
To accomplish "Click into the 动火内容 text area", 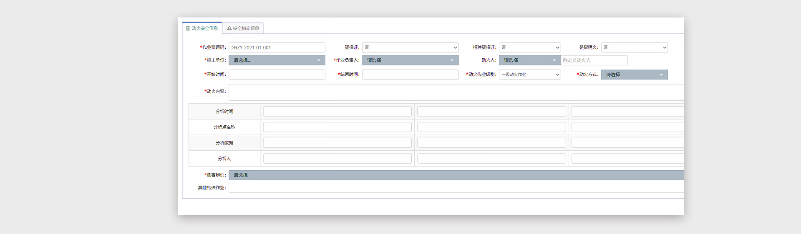I will (x=456, y=92).
